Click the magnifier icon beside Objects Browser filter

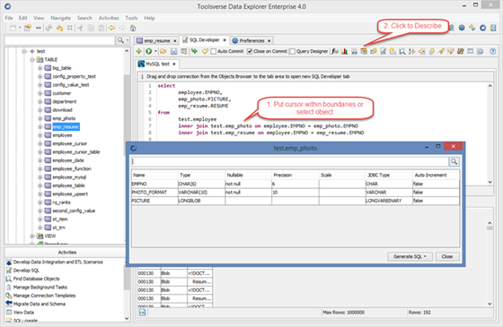coord(120,40)
